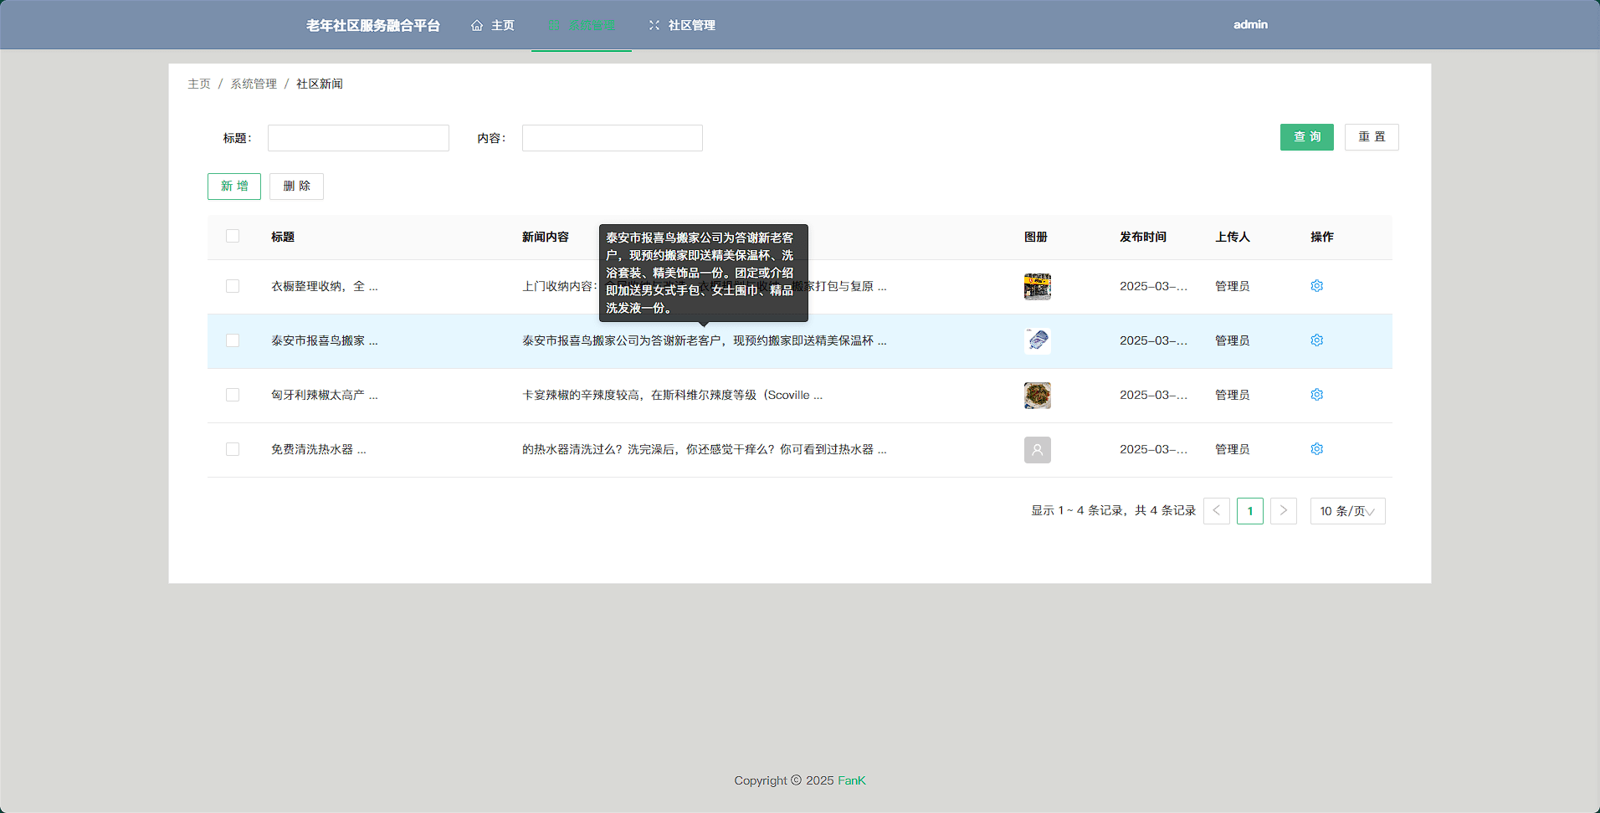Open the admin user dropdown
Image resolution: width=1600 pixels, height=813 pixels.
point(1250,25)
